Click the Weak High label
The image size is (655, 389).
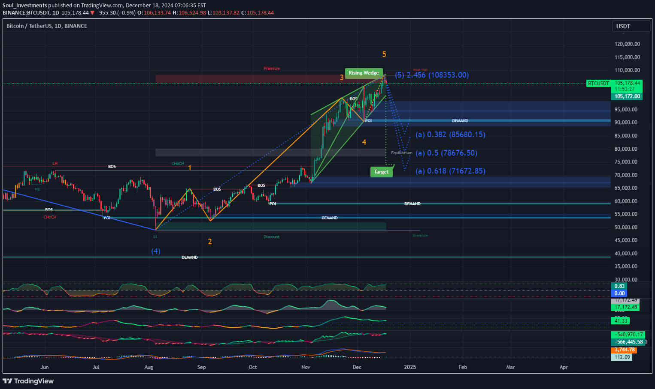click(420, 70)
